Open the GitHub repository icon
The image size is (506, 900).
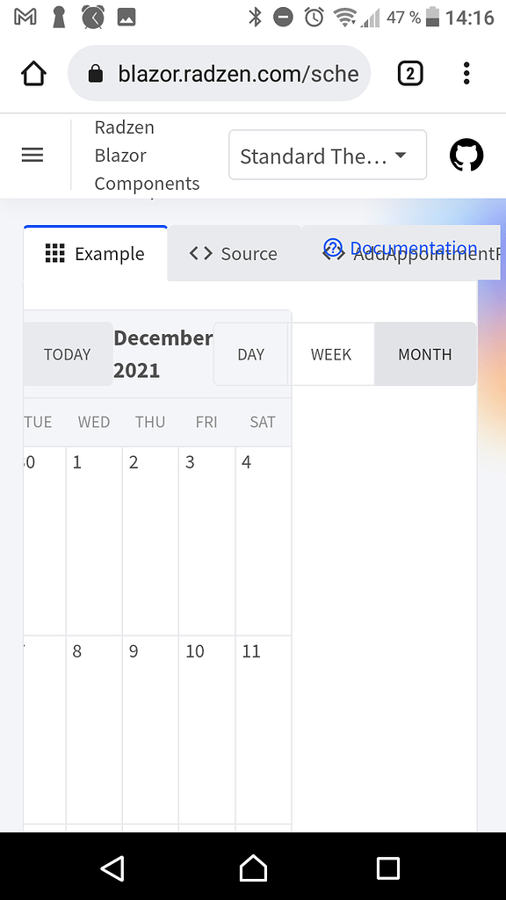(466, 155)
